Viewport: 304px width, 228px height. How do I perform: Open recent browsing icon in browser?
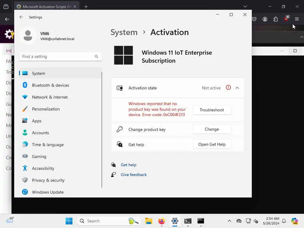coord(6,7)
